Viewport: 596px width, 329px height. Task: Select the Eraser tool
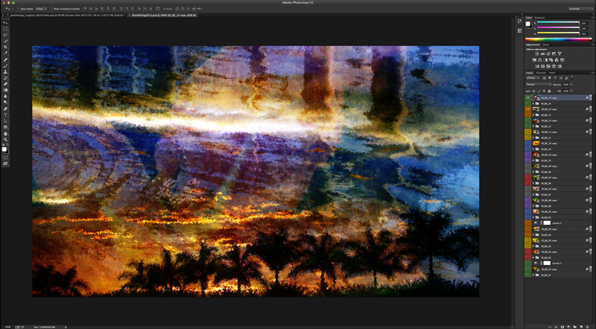pos(5,84)
